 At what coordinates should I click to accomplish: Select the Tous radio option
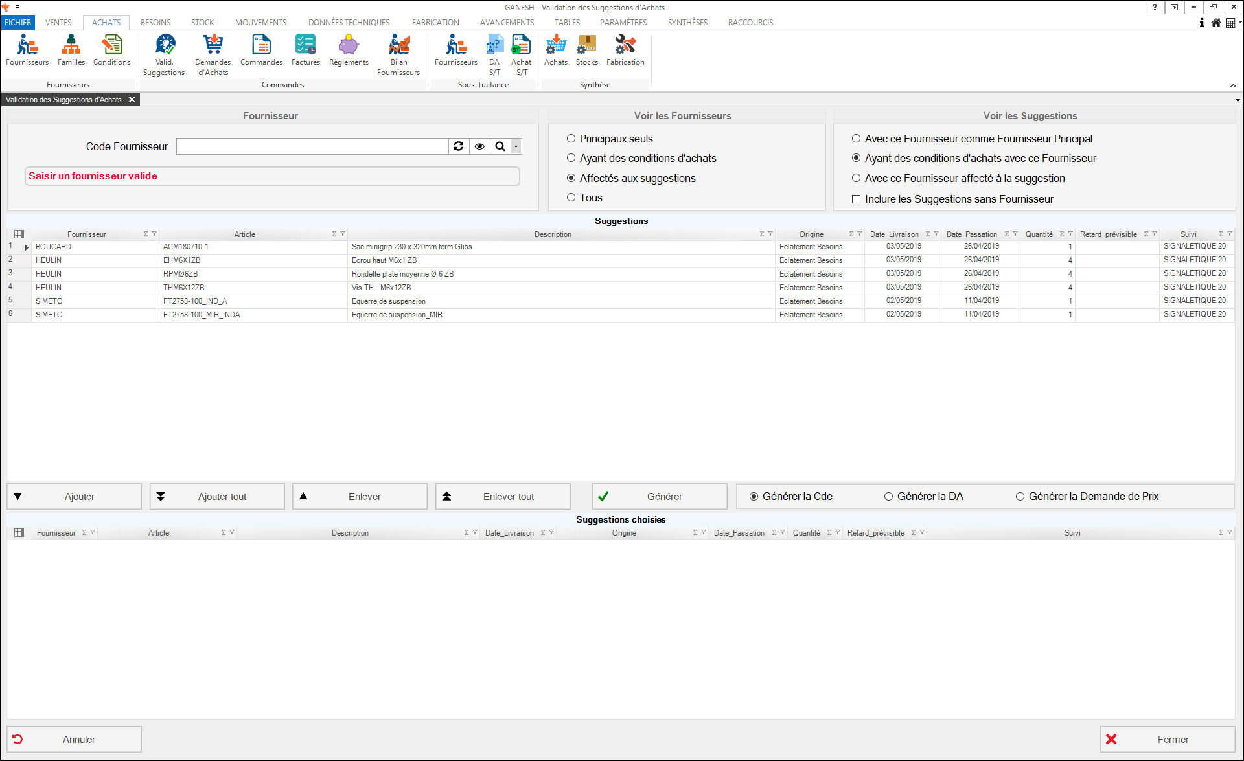pyautogui.click(x=571, y=198)
